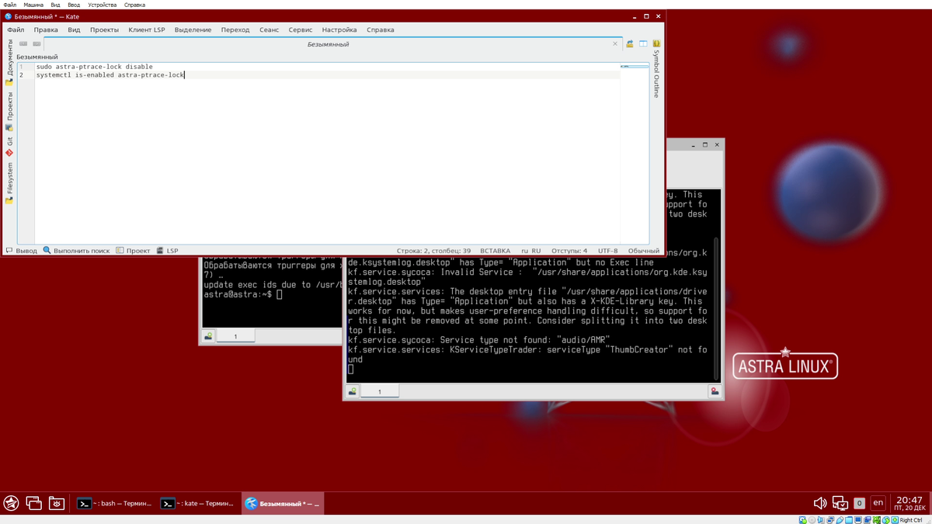Viewport: 932px width, 524px height.
Task: Open the 20:47 clock calendar
Action: click(x=909, y=503)
